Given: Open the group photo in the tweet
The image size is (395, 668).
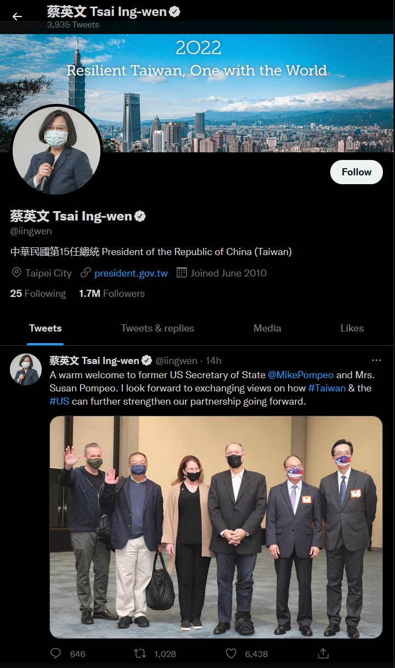Looking at the screenshot, I should pos(216,527).
